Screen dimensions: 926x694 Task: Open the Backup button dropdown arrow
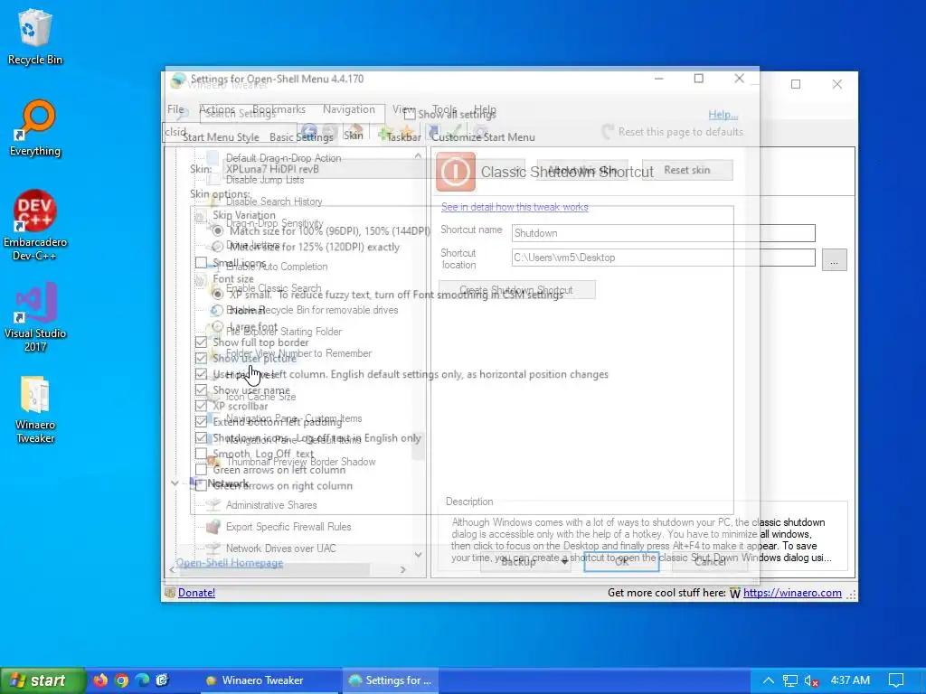coord(564,562)
